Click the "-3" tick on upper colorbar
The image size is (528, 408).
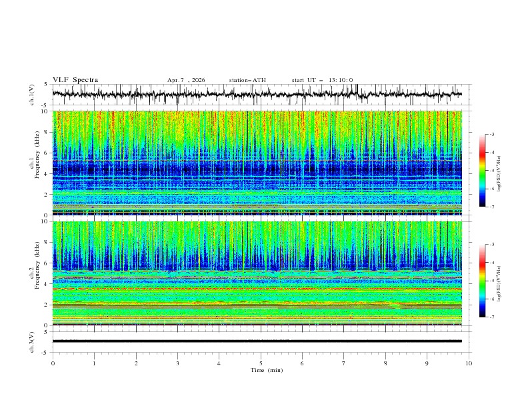[491, 134]
